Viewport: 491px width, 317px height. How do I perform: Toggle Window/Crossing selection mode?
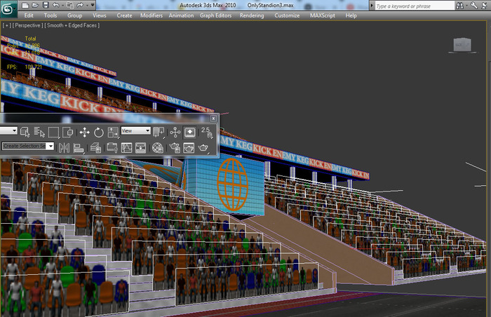(68, 131)
